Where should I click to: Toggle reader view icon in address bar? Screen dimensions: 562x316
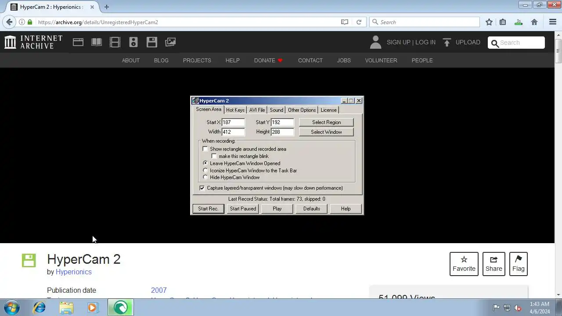(x=345, y=22)
